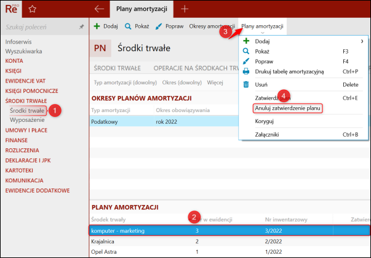The image size is (371, 258).
Task: Sort by Nr inwentarzowy column header
Action: [x=286, y=220]
